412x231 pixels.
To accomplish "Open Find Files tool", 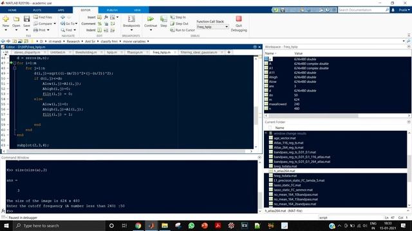I will (x=42, y=17).
